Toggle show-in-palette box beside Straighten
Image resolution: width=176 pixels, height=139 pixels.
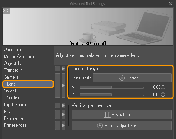pos(58,115)
